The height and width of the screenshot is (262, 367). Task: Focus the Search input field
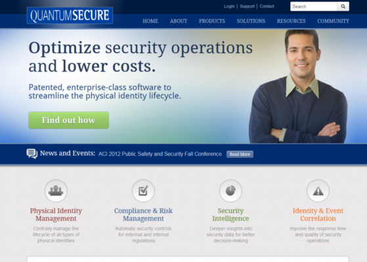[x=314, y=7]
